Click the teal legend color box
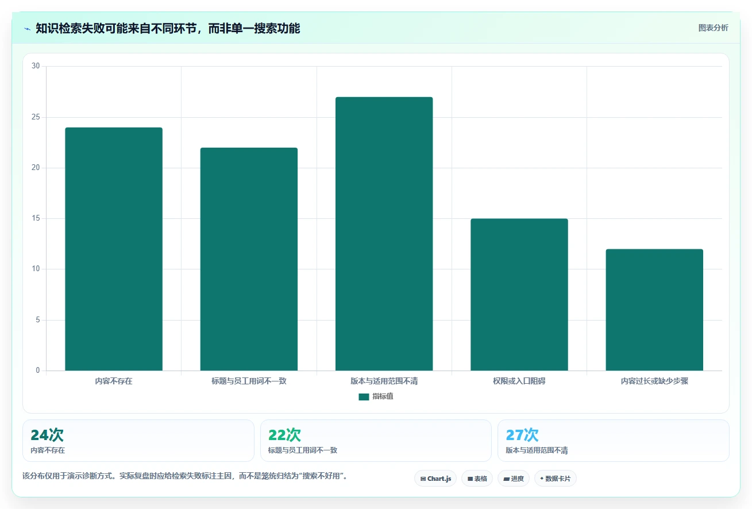752x509 pixels. coord(364,397)
